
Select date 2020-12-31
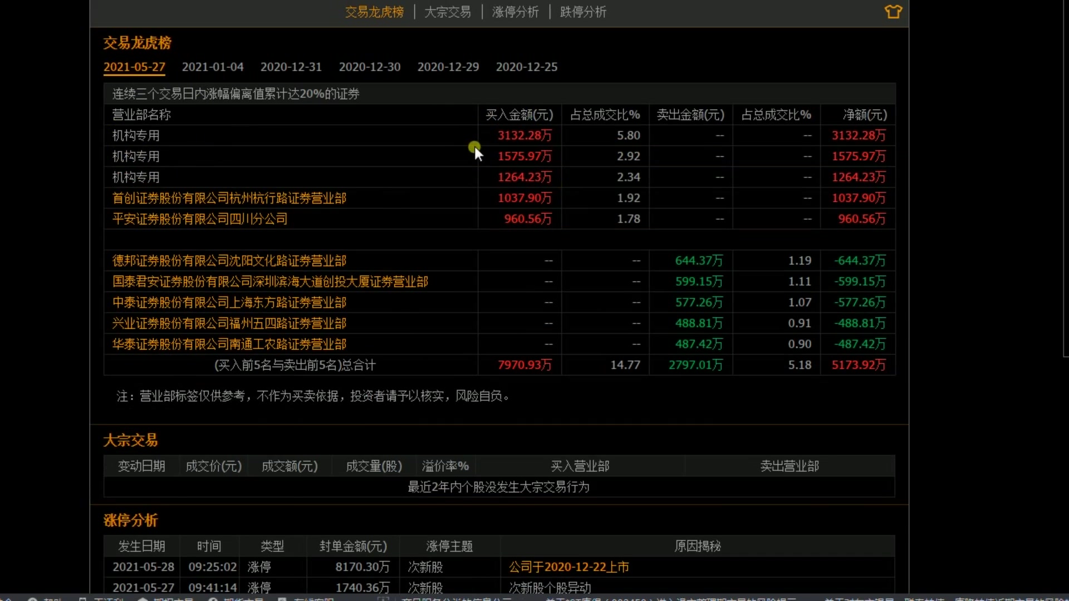(x=291, y=67)
